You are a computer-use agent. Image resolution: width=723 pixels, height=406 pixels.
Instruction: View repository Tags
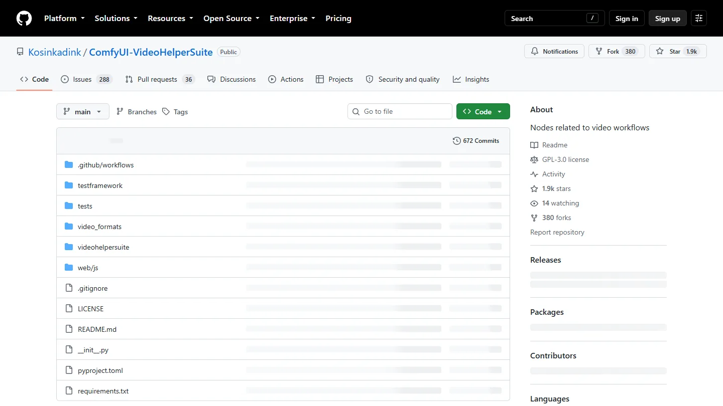pos(175,112)
